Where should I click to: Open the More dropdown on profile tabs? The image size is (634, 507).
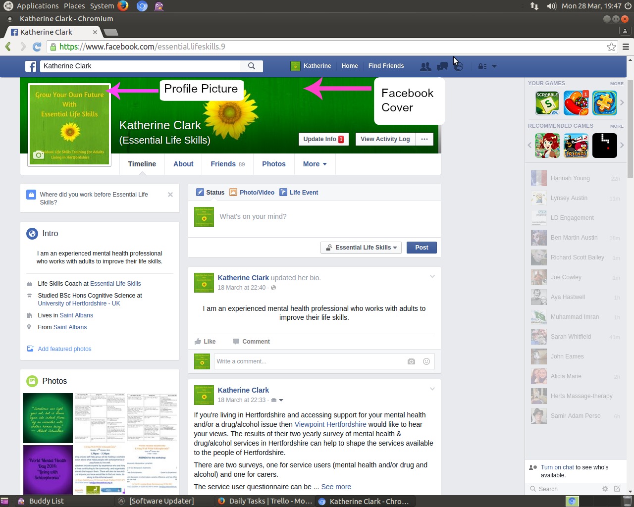tap(315, 164)
